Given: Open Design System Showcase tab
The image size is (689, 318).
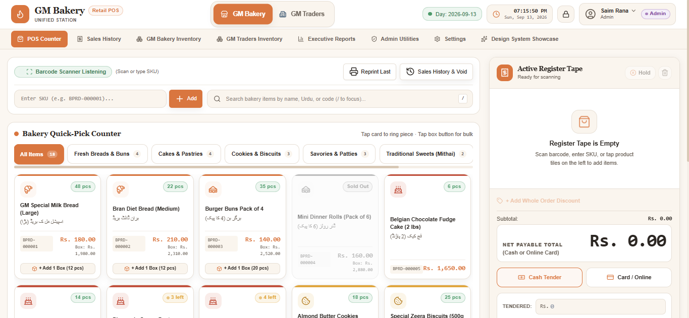Looking at the screenshot, I should click(519, 39).
